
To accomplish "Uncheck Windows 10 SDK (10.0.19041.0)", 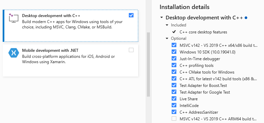I will [x=174, y=52].
